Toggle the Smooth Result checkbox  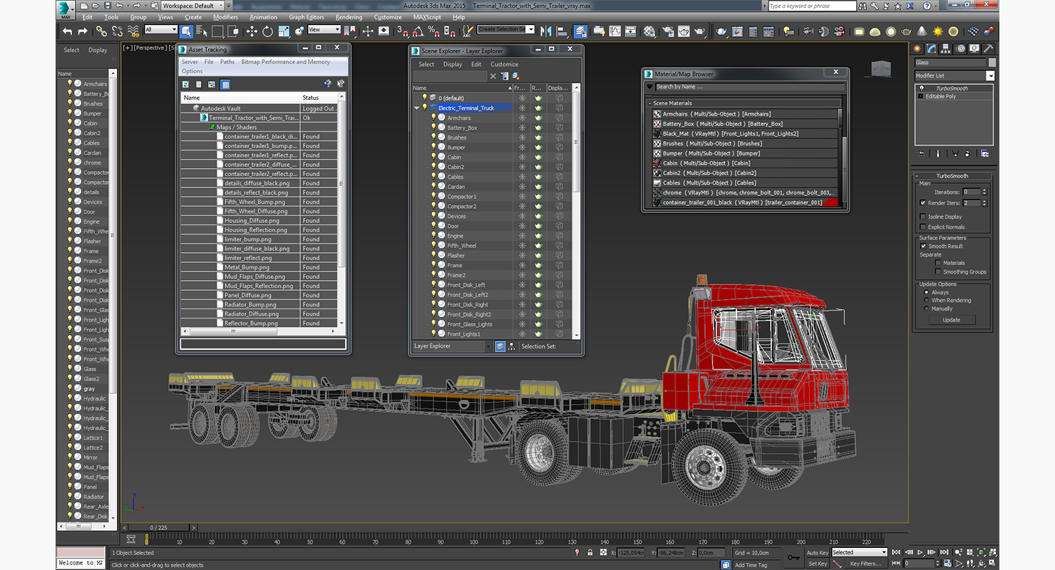click(923, 247)
